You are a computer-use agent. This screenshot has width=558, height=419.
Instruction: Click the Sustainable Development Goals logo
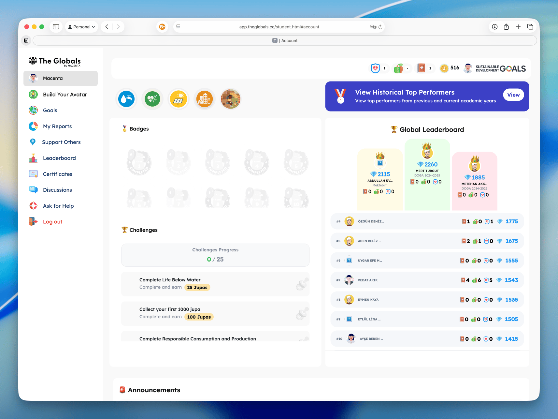(501, 68)
